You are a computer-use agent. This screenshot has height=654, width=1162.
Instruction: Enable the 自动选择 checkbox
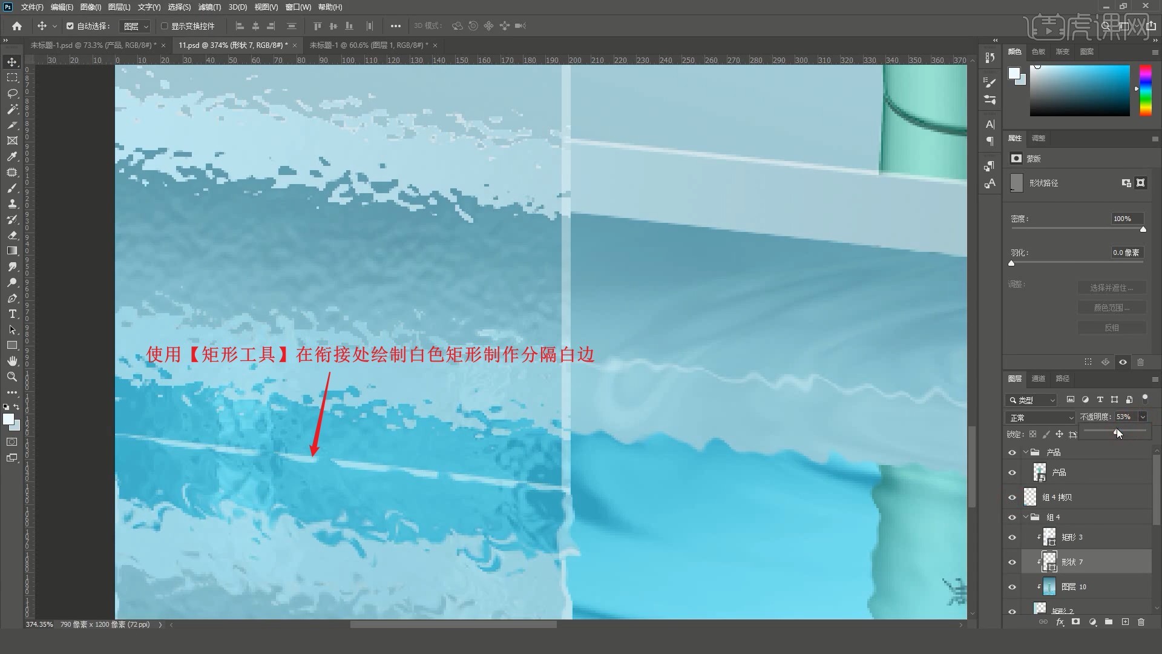click(70, 26)
